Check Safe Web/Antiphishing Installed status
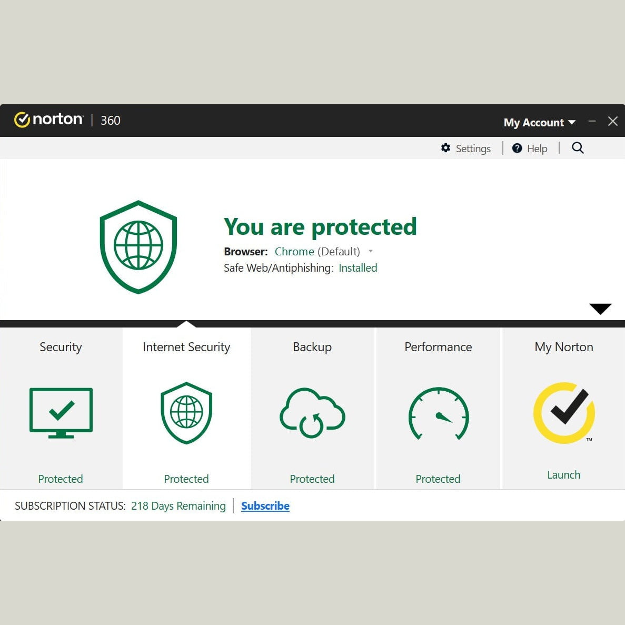Image resolution: width=625 pixels, height=625 pixels. 358,268
